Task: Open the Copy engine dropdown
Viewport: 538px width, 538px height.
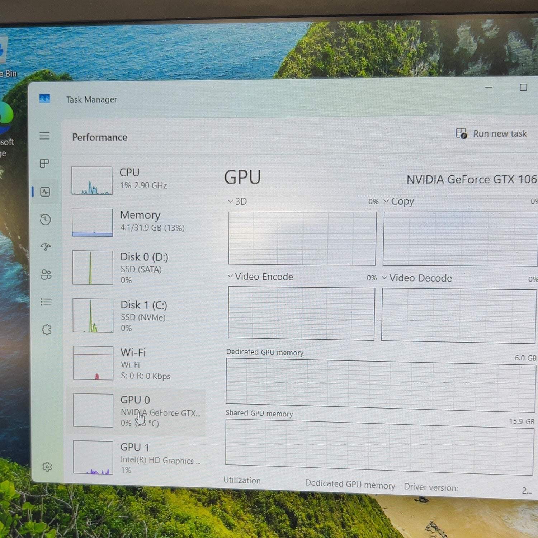Action: pyautogui.click(x=399, y=202)
